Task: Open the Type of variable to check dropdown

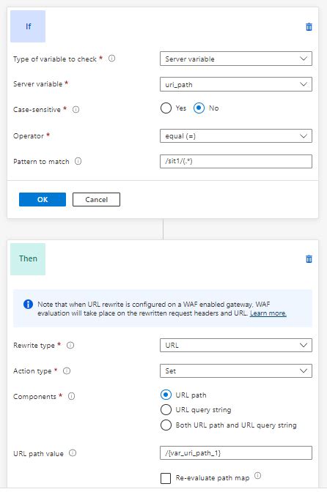Action: click(x=236, y=59)
